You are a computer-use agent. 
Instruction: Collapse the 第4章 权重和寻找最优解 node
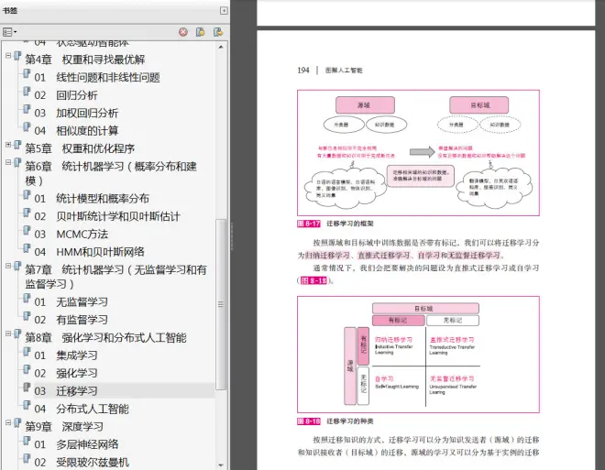click(7, 58)
